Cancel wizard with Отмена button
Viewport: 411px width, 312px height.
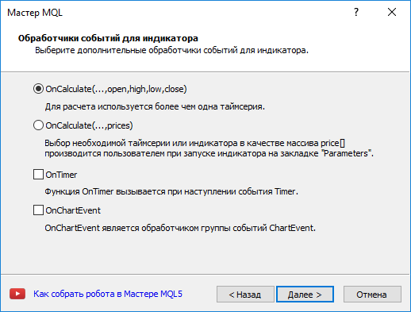pyautogui.click(x=372, y=295)
